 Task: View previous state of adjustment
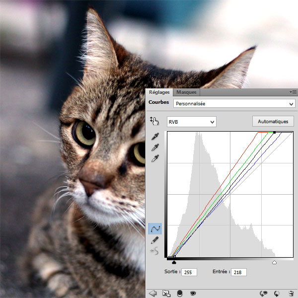263,294
